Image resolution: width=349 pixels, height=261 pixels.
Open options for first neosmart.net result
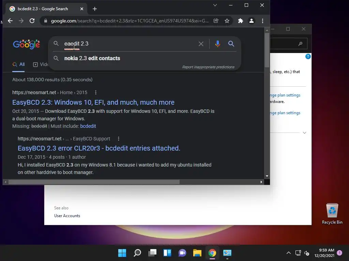96,92
